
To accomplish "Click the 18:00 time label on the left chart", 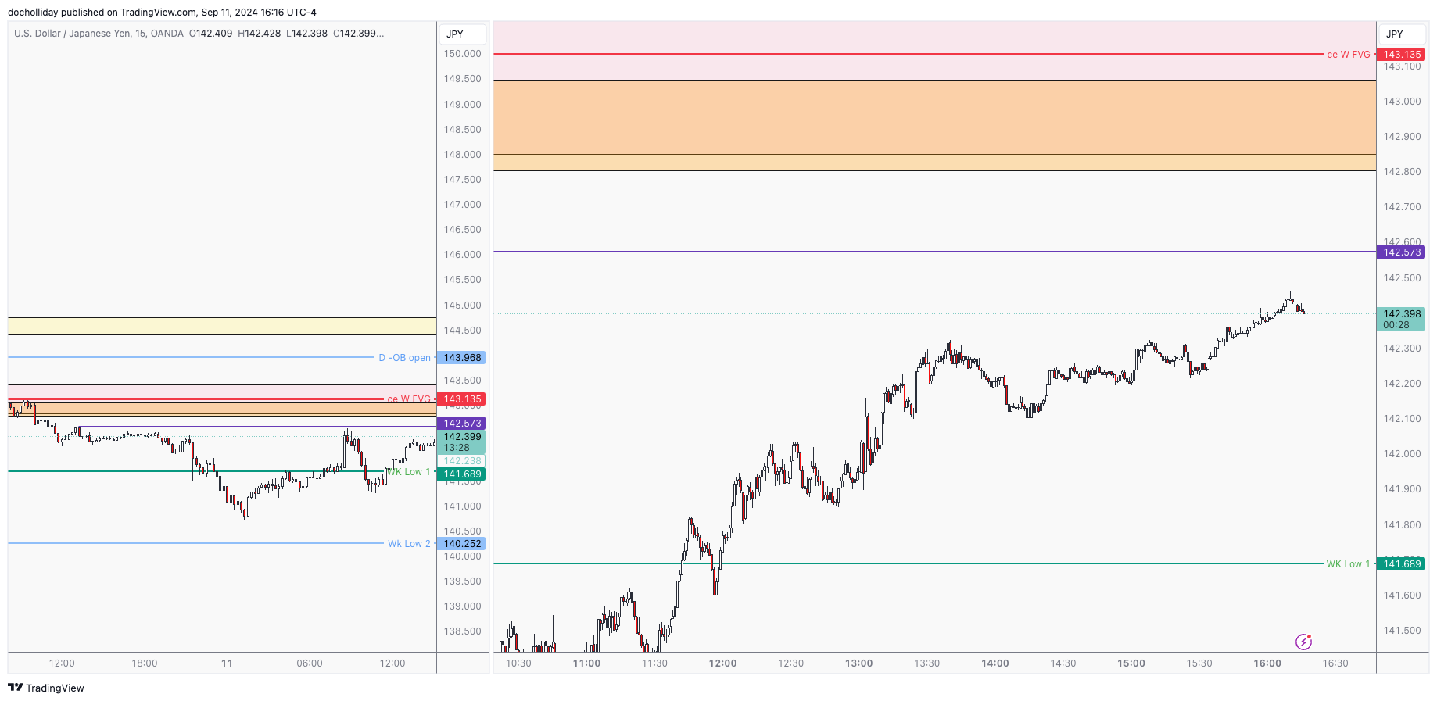I will (x=144, y=663).
